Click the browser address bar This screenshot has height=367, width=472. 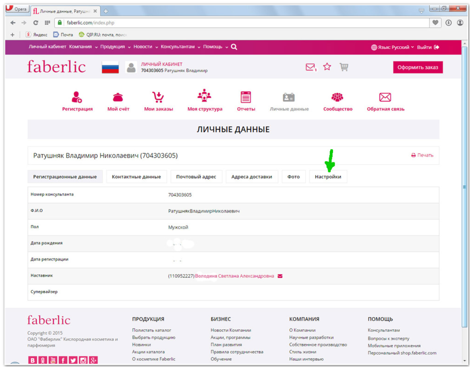tap(242, 23)
